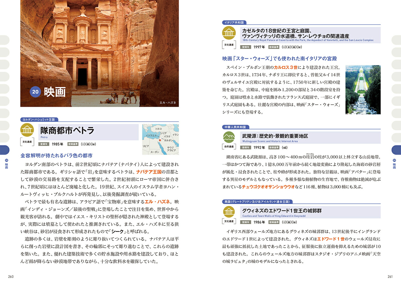Open the Caserta palace garden photo
Screen dimensions: 401x285
[x=363, y=90]
